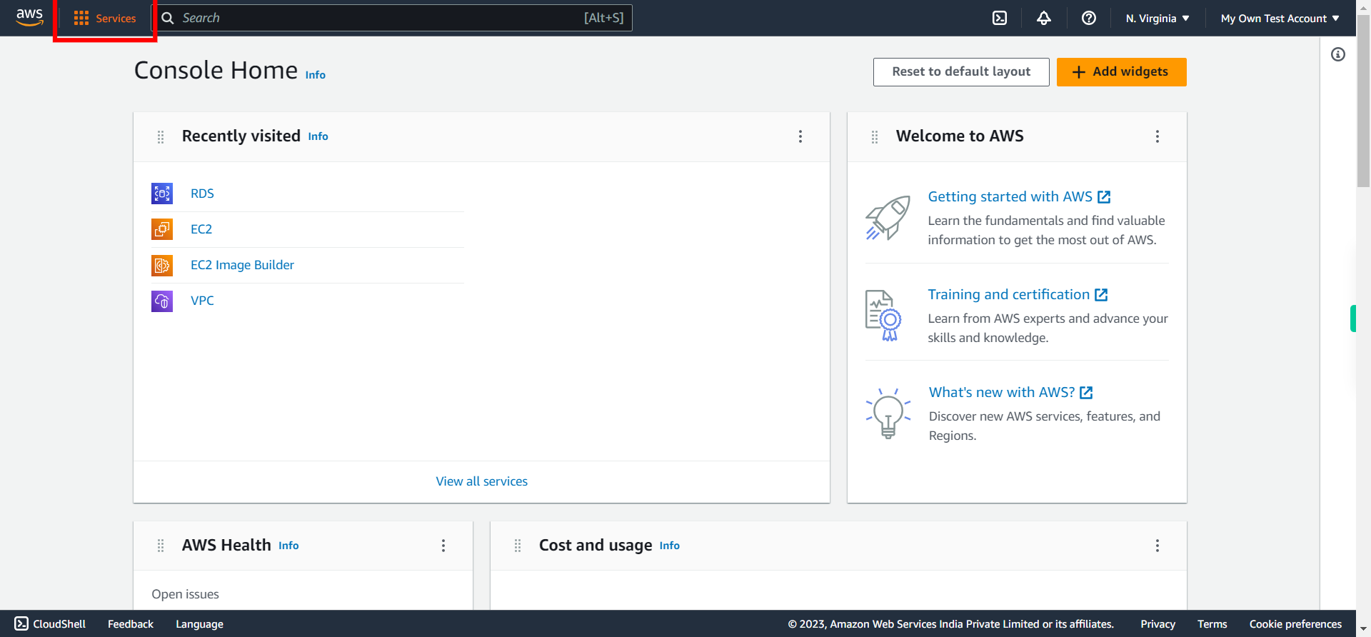Click the rocket icon for Getting started
Viewport: 1371px width, 637px height.
(x=888, y=218)
